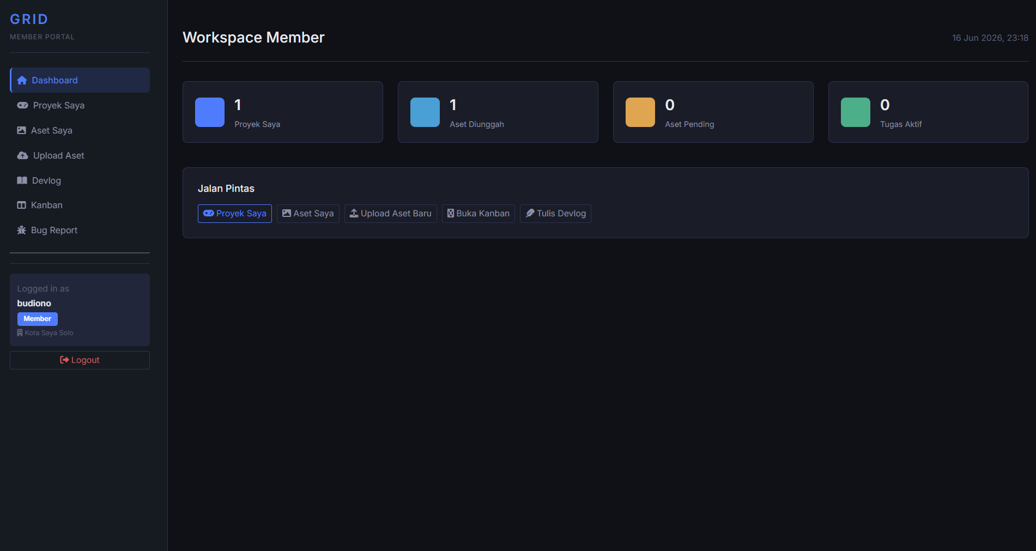Click the MEMBER PORTAL subtitle

(x=42, y=37)
